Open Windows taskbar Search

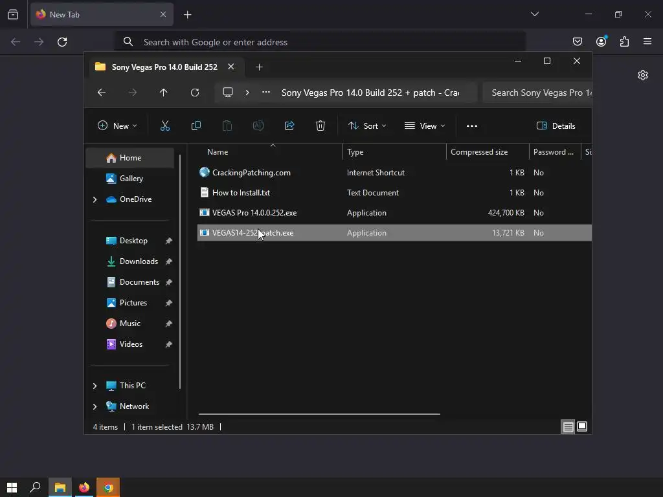point(35,487)
